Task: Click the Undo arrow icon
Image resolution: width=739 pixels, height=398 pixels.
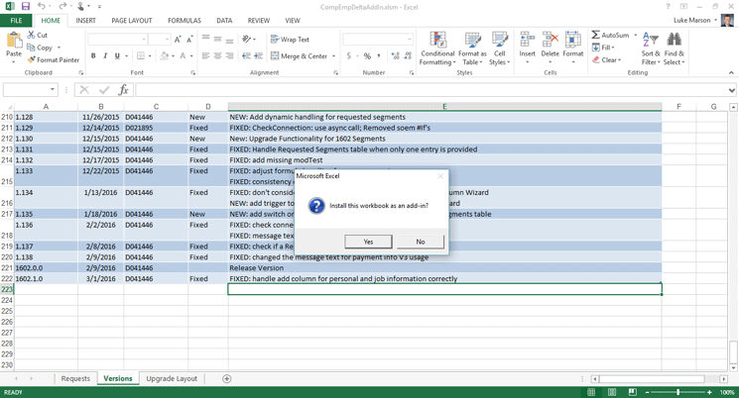Action: (x=42, y=6)
